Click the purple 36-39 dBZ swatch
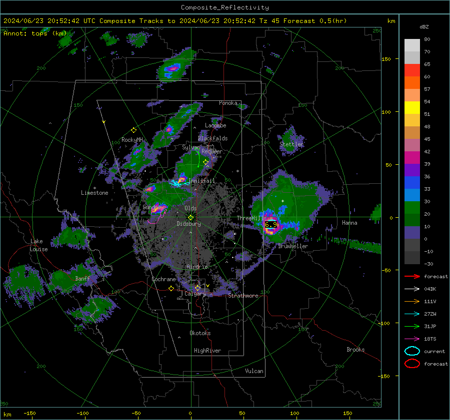Viewport: 450px width, 420px height. pyautogui.click(x=412, y=170)
